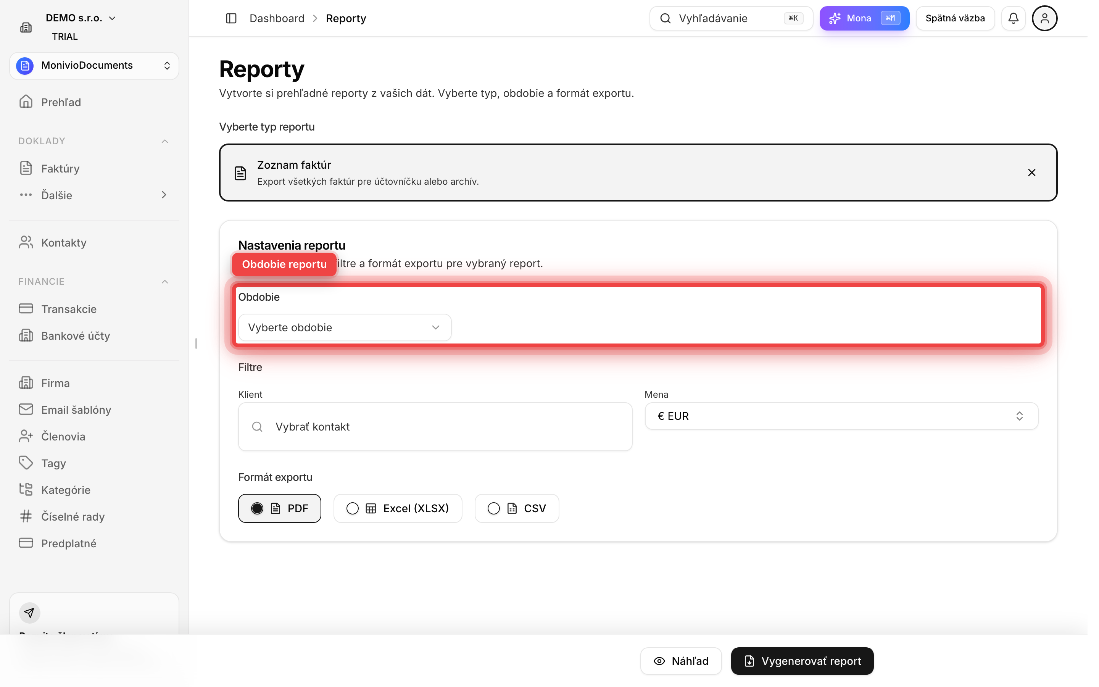This screenshot has height=687, width=1099.
Task: Click the Náhľad preview button
Action: 681,661
